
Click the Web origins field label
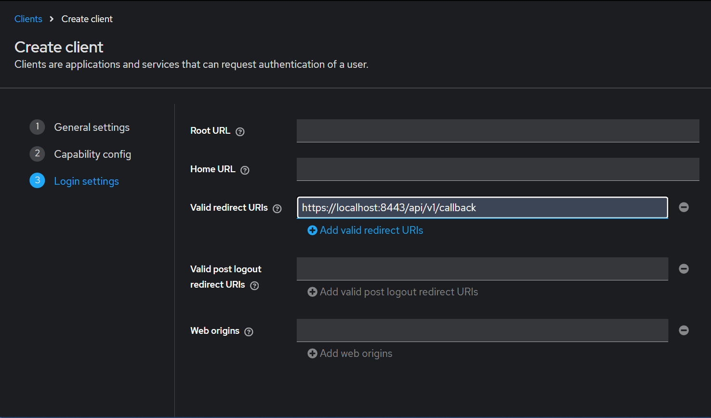click(215, 330)
